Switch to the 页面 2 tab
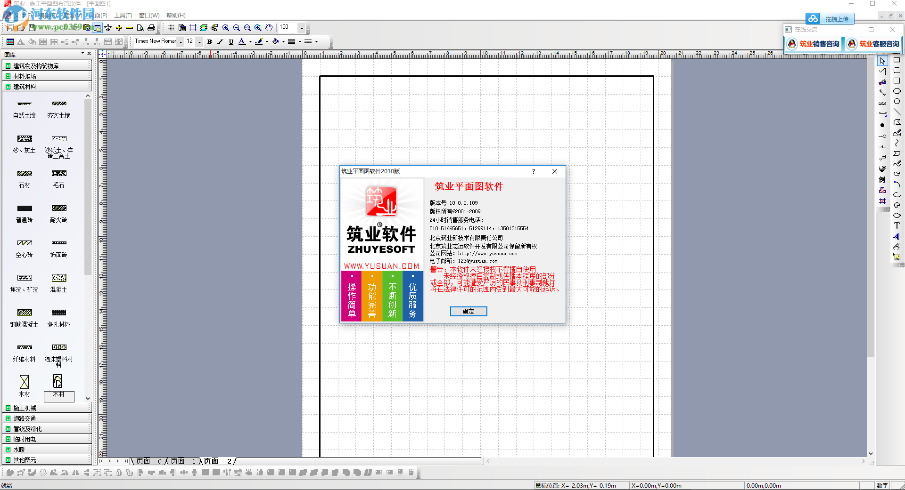 point(218,461)
